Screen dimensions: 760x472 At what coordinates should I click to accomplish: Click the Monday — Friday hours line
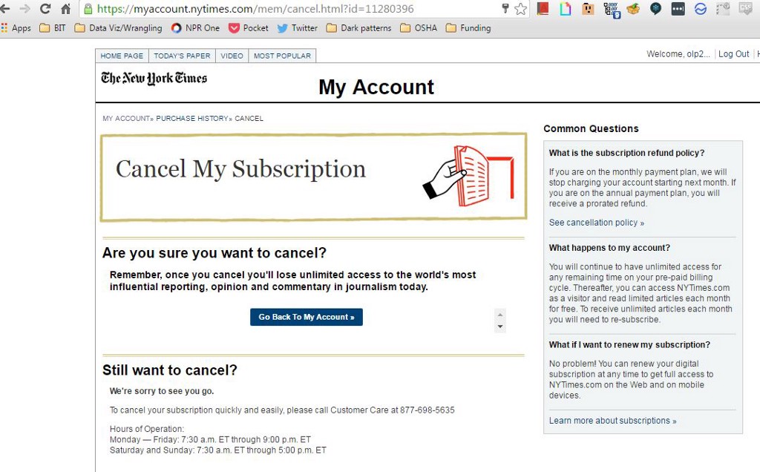[x=210, y=439]
